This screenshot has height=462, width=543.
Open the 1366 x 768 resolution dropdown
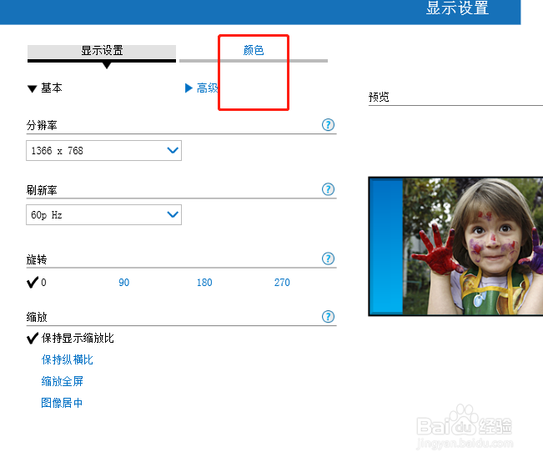point(104,150)
